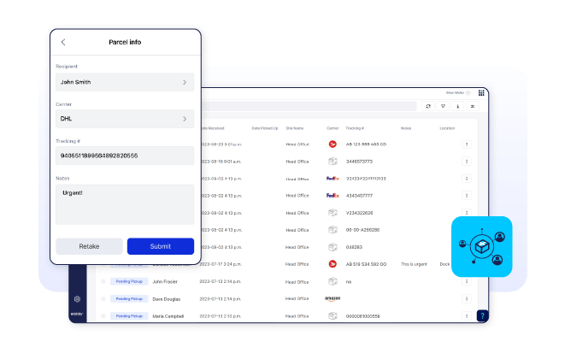Viewport: 565px width, 359px height.
Task: Open row menu for tracking 3446573773
Action: coord(467,162)
